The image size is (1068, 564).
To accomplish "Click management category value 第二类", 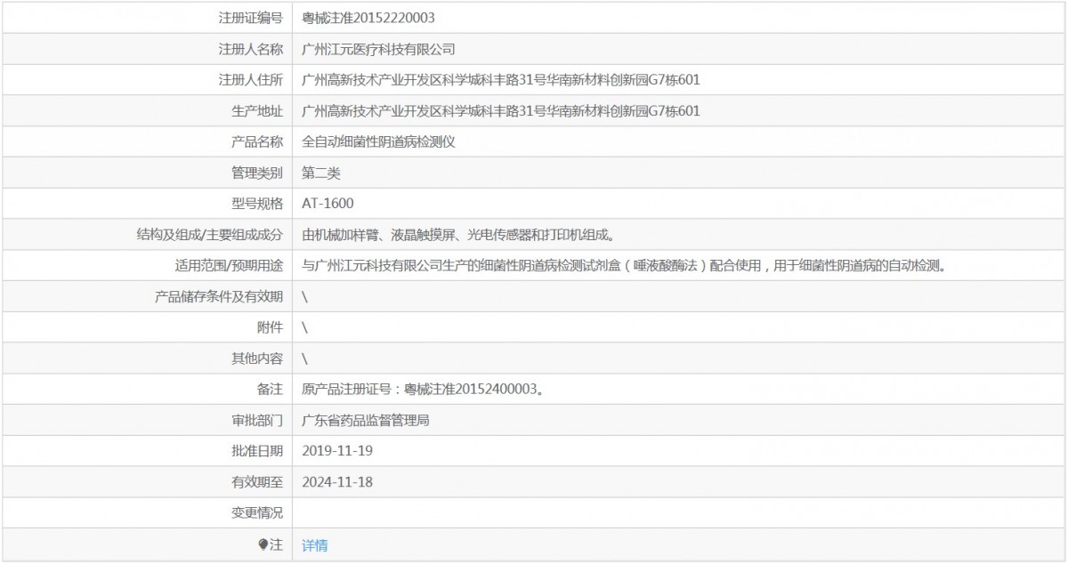I will 321,173.
